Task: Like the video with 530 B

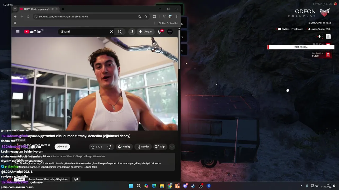Action: point(96,147)
